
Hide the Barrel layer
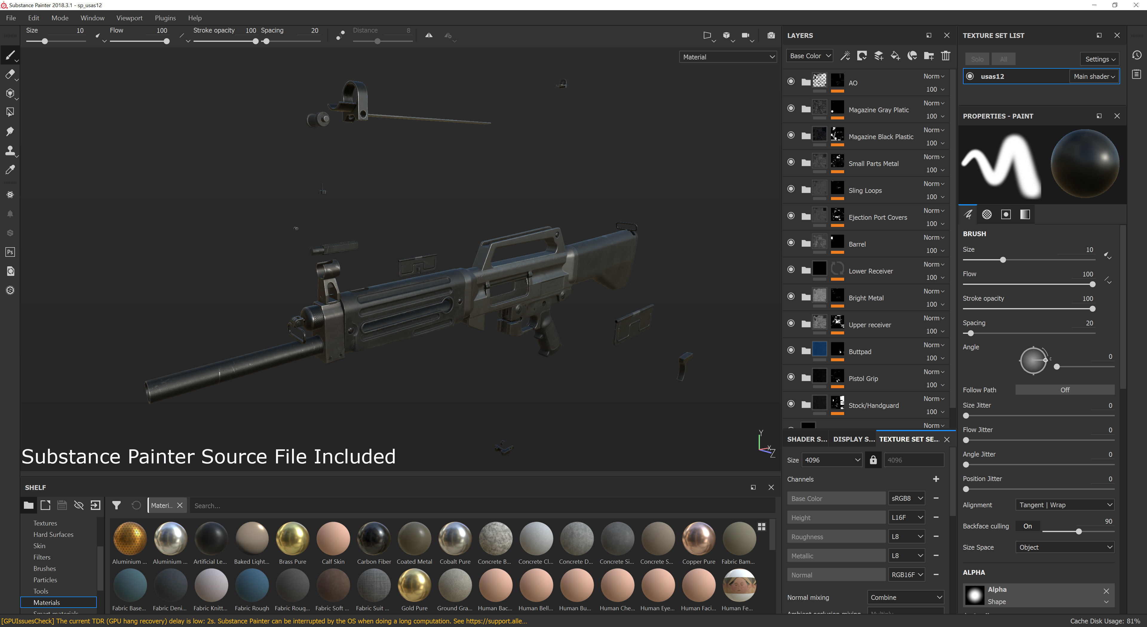[791, 242]
